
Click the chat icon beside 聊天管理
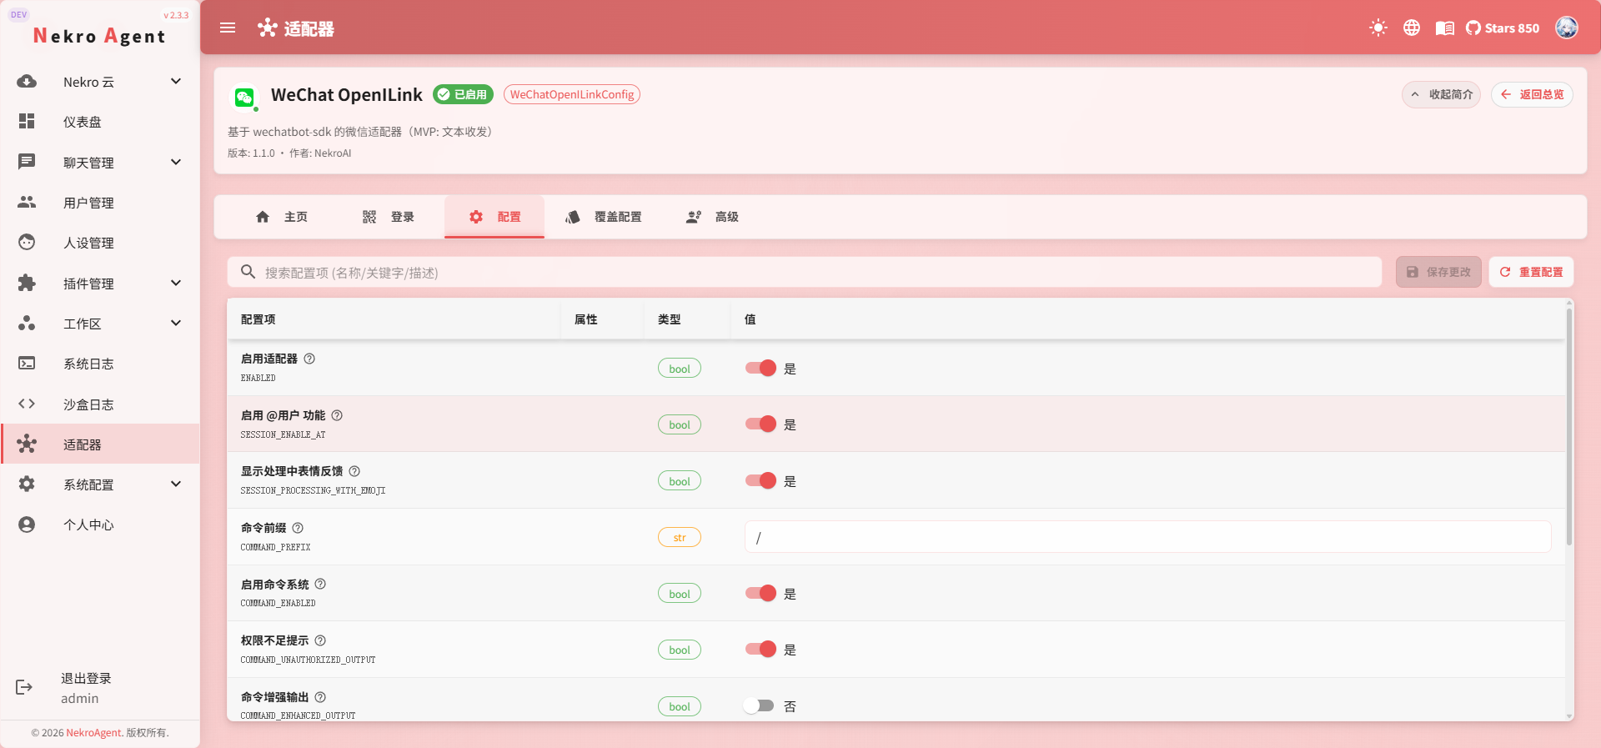(x=27, y=162)
